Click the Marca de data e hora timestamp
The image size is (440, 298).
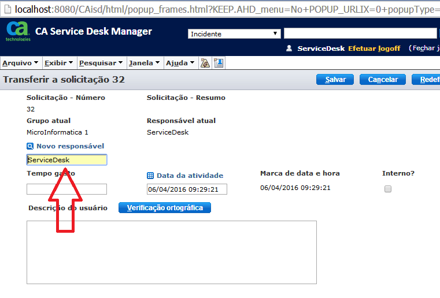(x=295, y=188)
